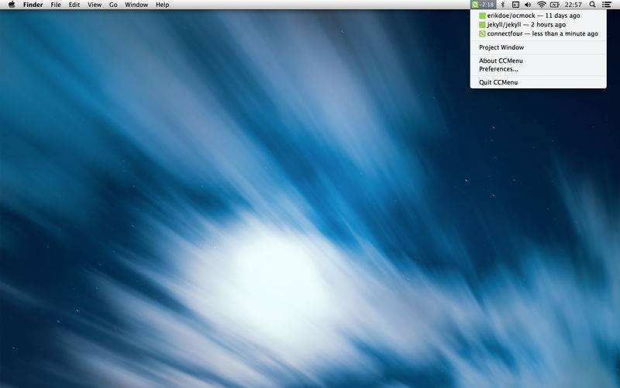Image resolution: width=620 pixels, height=388 pixels.
Task: Open the Wi-Fi status icon
Action: click(541, 5)
